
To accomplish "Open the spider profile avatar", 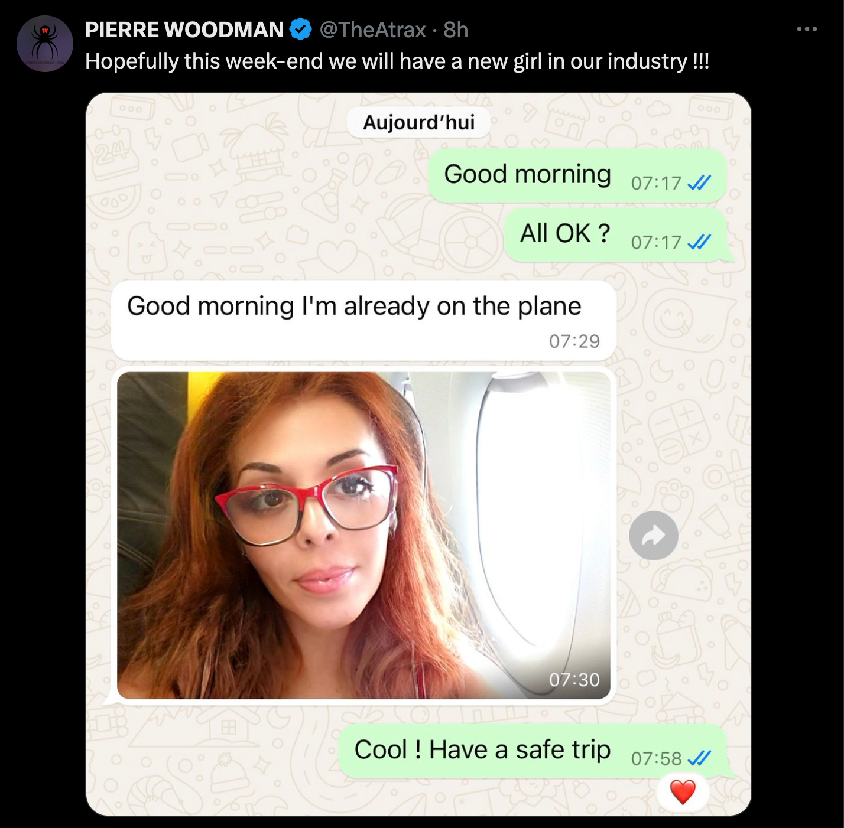I will tap(45, 44).
